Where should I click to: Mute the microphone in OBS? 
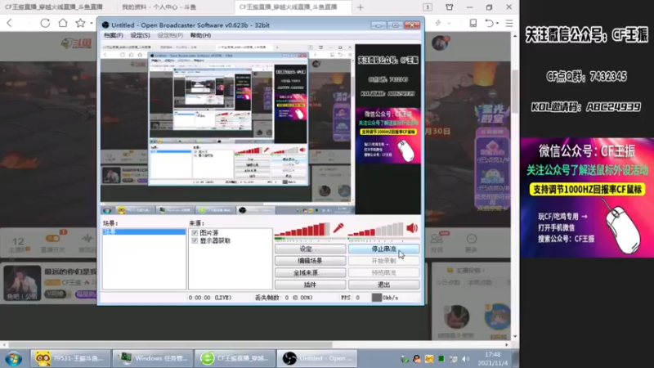[338, 228]
